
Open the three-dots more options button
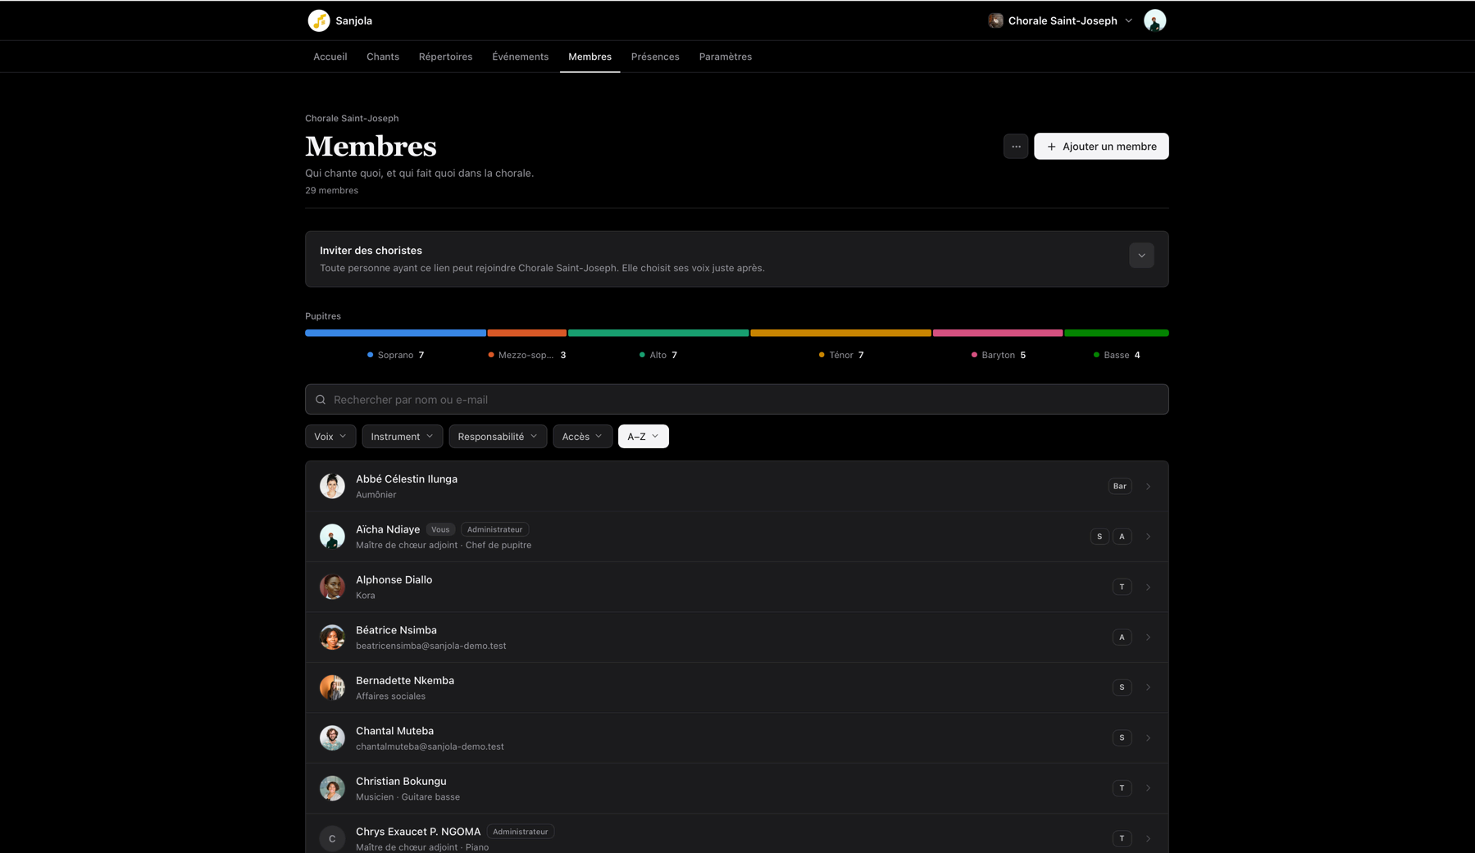[x=1016, y=147]
